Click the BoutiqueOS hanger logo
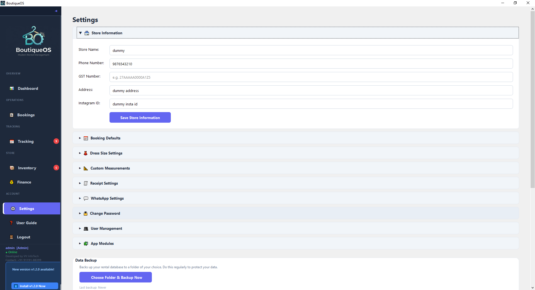This screenshot has height=290, width=535. click(33, 36)
